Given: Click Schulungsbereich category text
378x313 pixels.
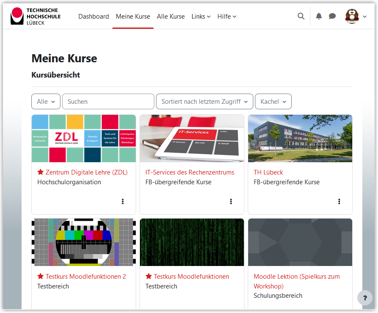Looking at the screenshot, I should point(278,296).
